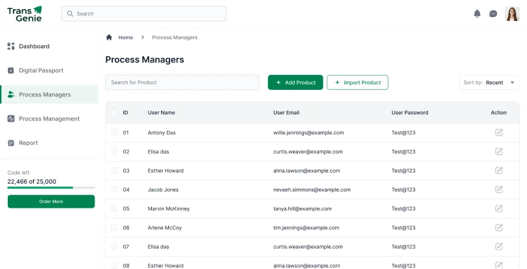Screen dimensions: 527x269
Task: Click the breadcrumb chevron after Home
Action: (142, 37)
